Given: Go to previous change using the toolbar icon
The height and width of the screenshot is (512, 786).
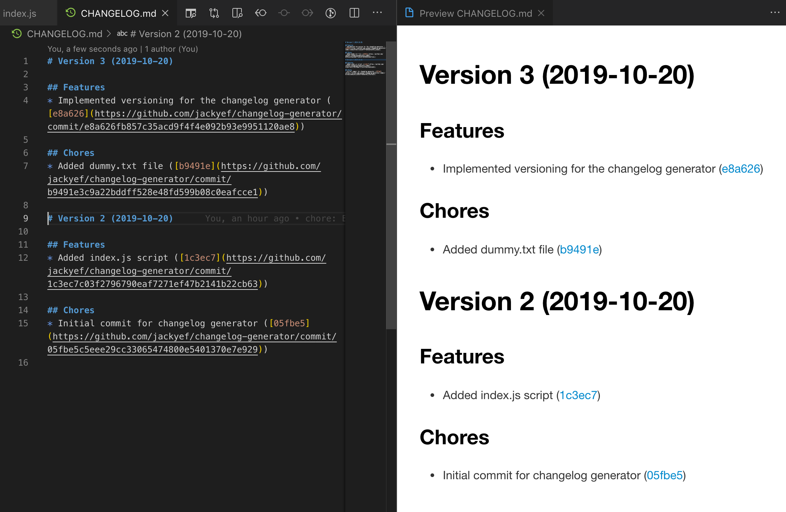Looking at the screenshot, I should coord(261,13).
